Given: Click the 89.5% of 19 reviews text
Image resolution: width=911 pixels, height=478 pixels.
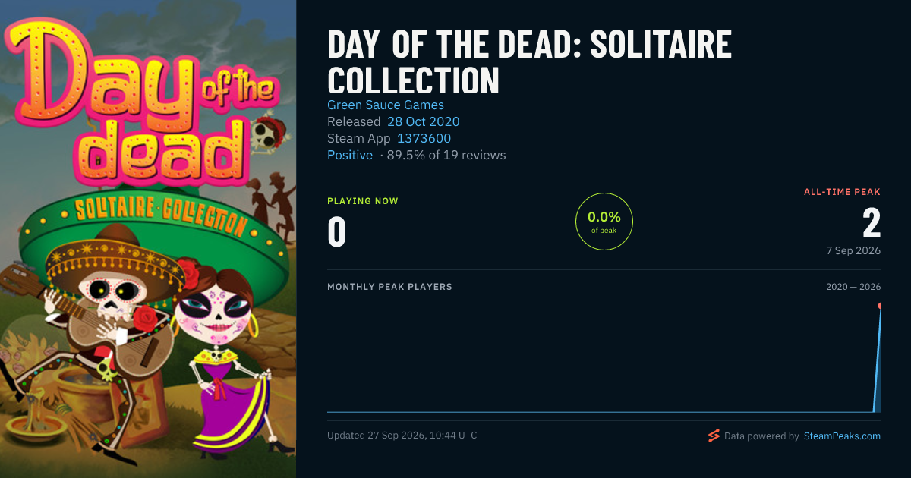Looking at the screenshot, I should click(x=446, y=155).
